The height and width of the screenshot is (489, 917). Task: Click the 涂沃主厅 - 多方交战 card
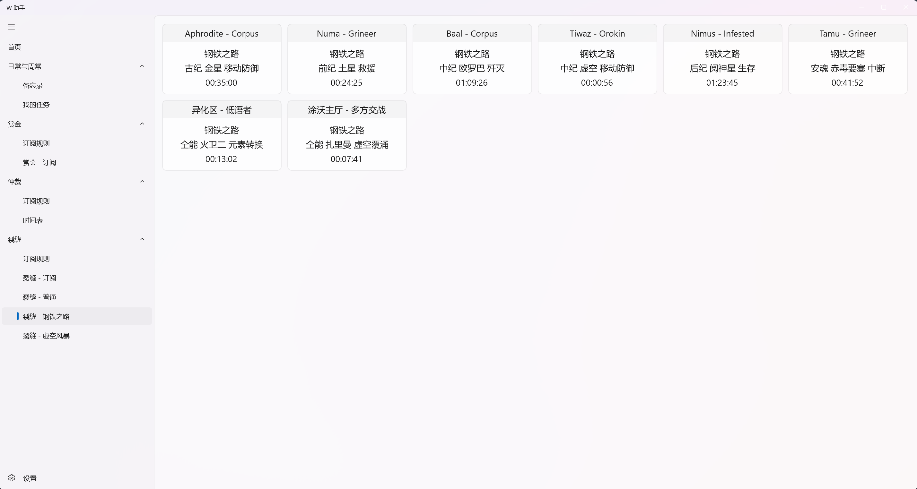tap(347, 135)
